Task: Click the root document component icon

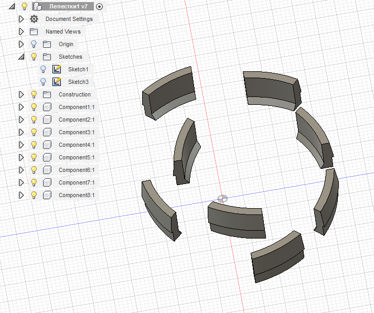Action: [37, 6]
